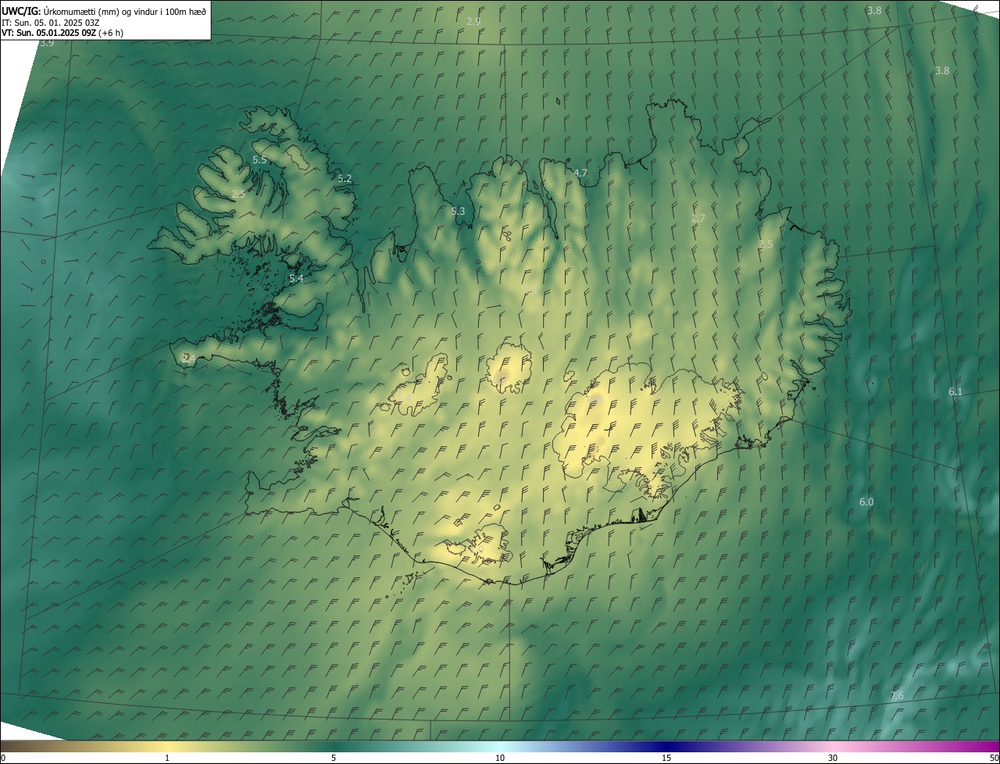Click the 15 tick on the colour scale

[x=666, y=758]
